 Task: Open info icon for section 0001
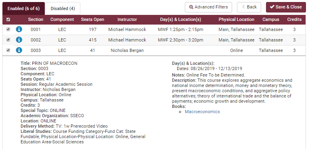pyautogui.click(x=19, y=29)
